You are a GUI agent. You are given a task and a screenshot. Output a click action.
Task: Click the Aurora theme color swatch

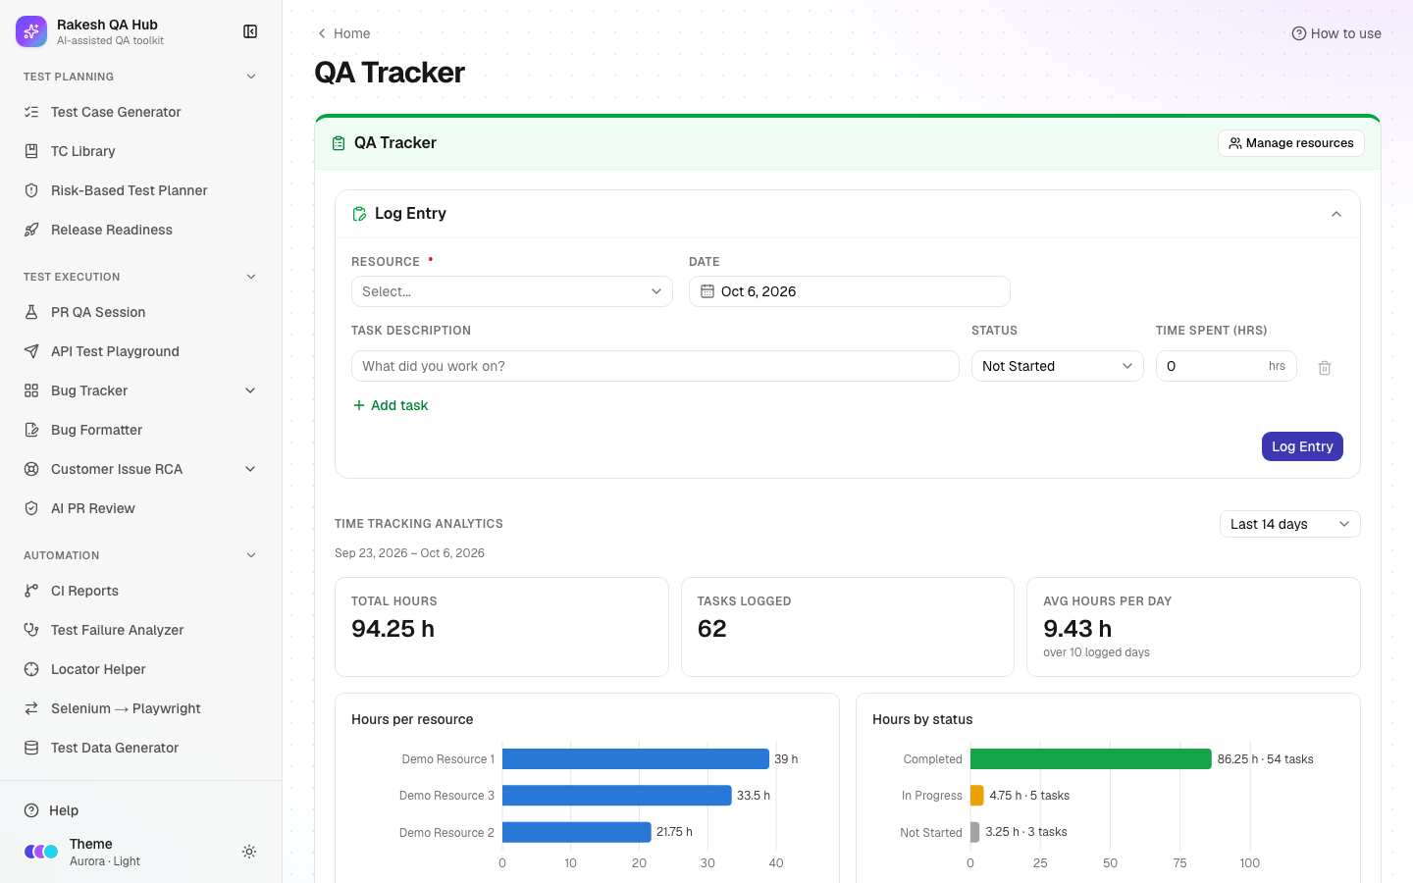coord(41,852)
